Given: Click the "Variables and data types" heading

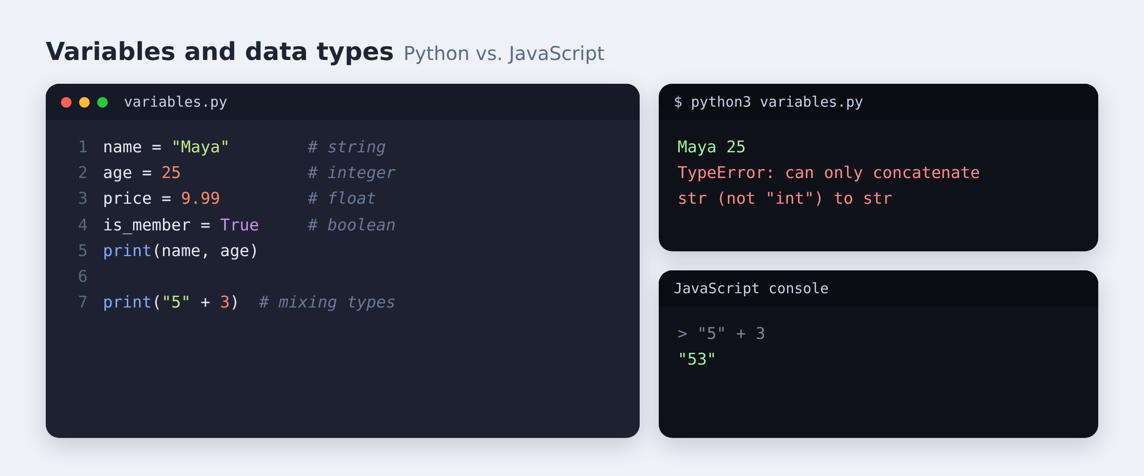Looking at the screenshot, I should tap(219, 51).
